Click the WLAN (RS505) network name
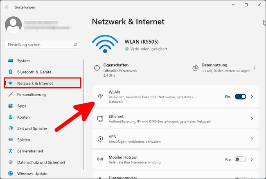Screen dimensions: 266x179 tap(142, 42)
